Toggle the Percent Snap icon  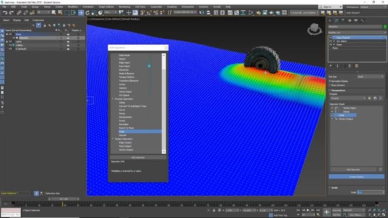tap(156, 13)
